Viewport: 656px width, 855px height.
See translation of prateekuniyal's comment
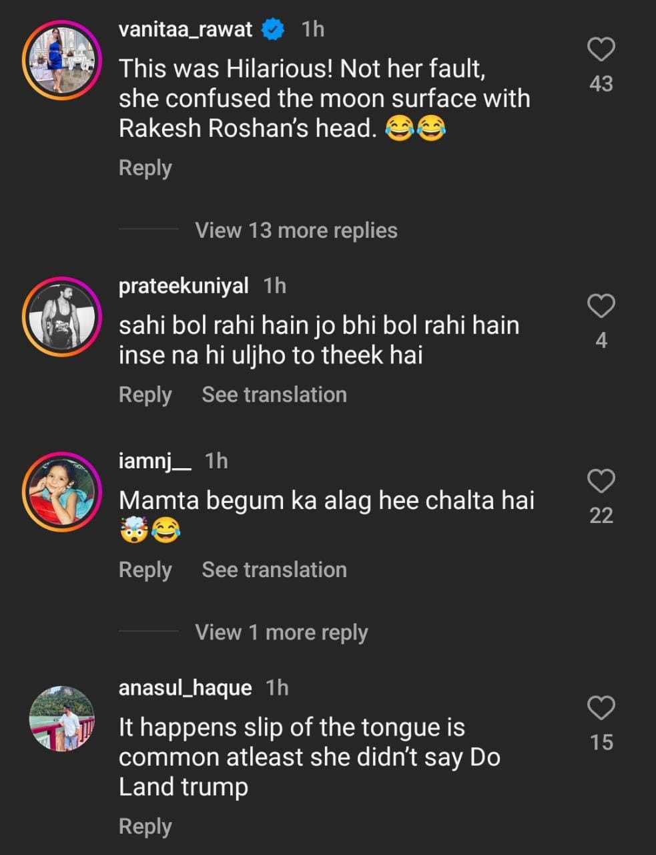(x=274, y=395)
